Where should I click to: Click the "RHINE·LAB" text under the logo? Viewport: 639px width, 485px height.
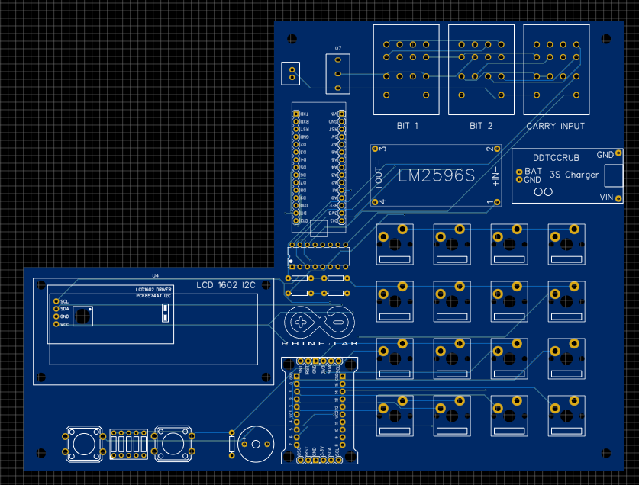[x=320, y=344]
